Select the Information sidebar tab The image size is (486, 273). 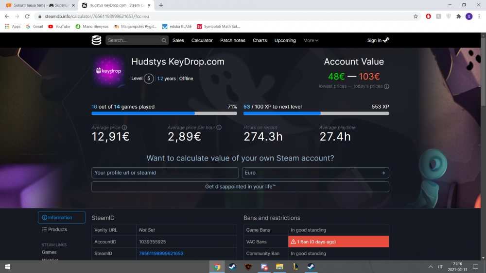point(62,217)
